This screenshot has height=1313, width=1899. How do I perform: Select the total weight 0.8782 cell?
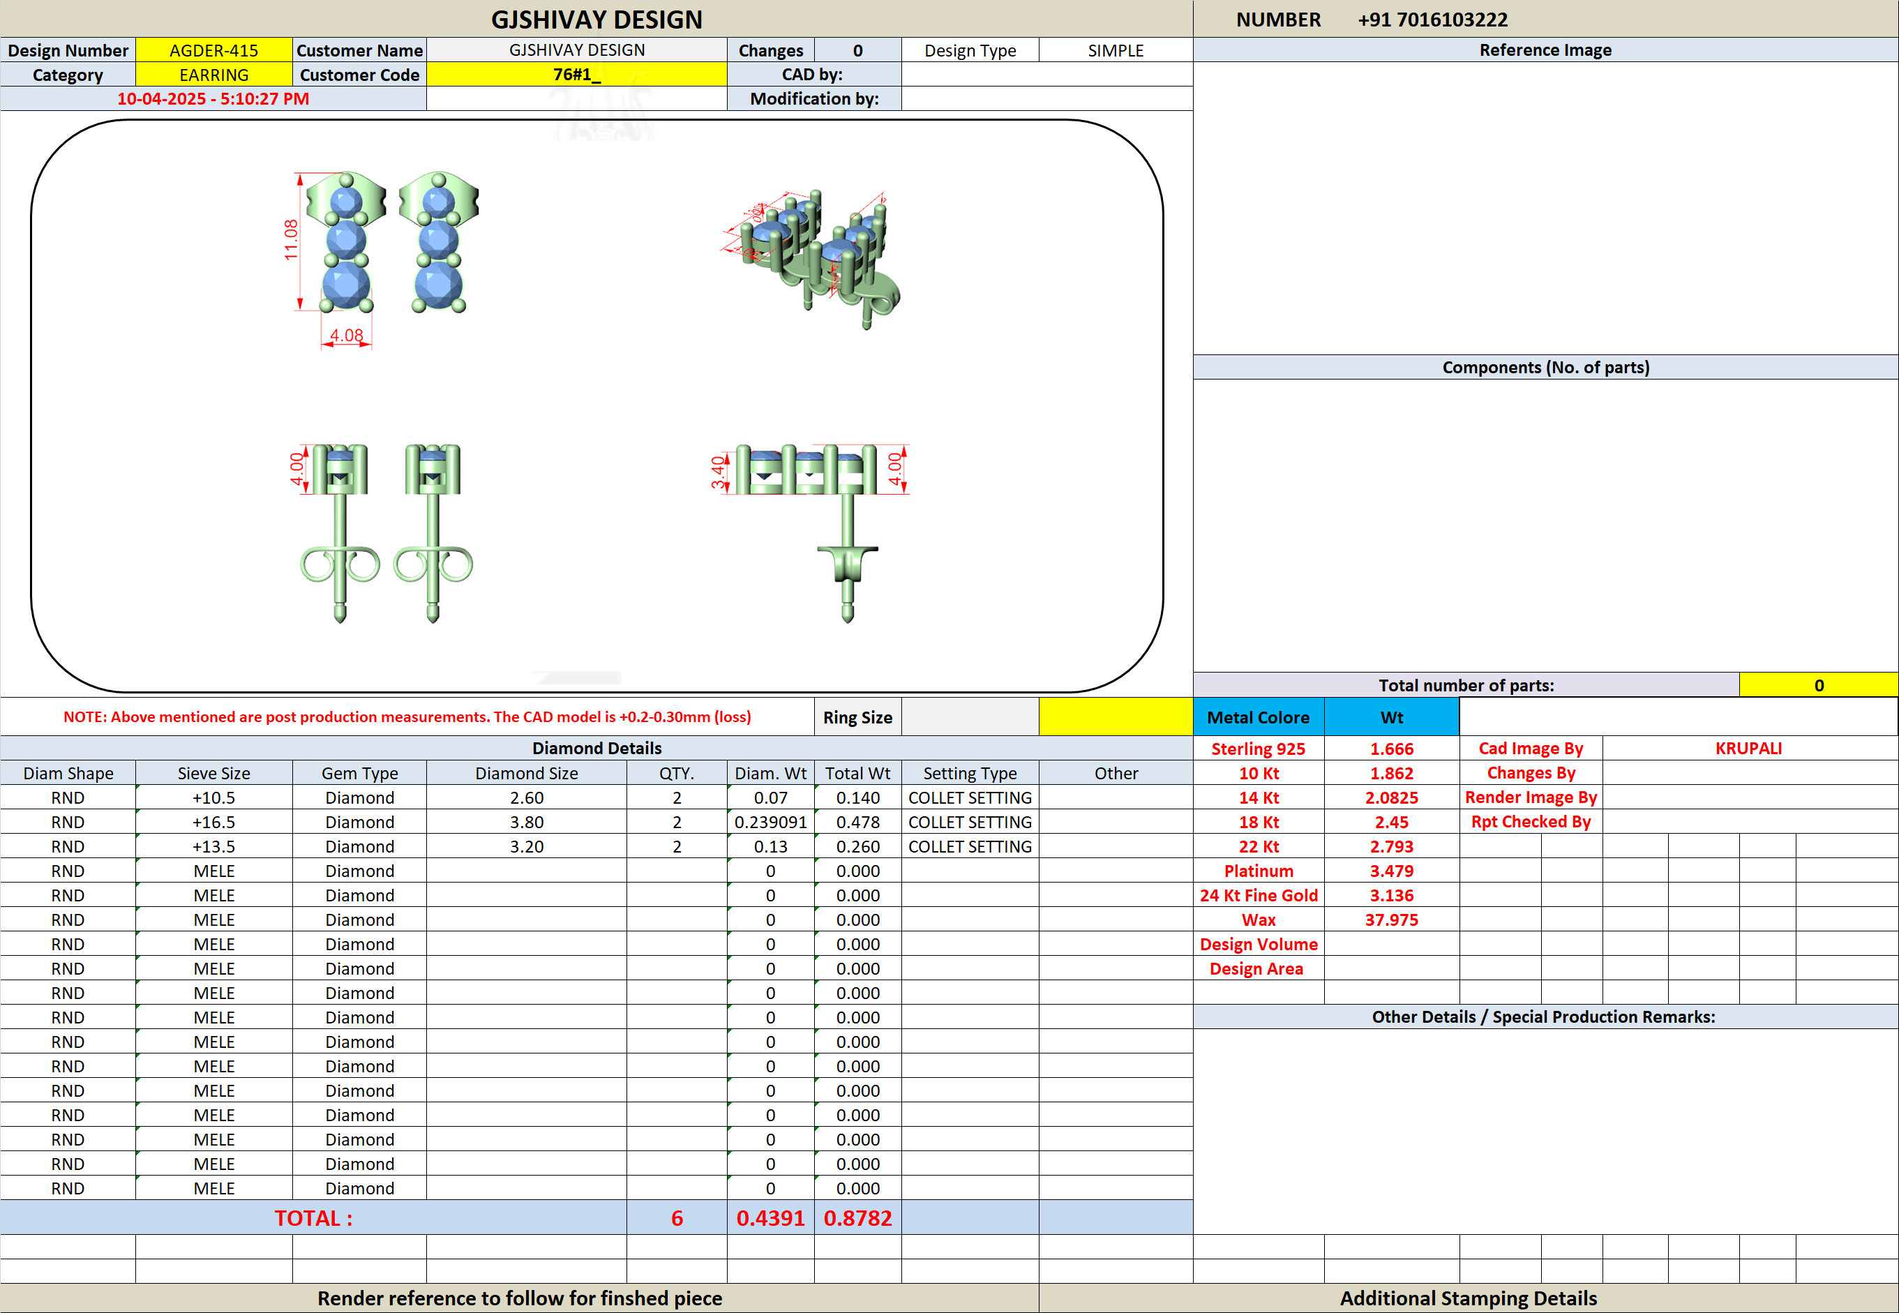coord(858,1217)
